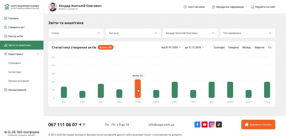Click the ЧЕРВ bar in chart
The image size is (286, 140).
[x=156, y=94]
